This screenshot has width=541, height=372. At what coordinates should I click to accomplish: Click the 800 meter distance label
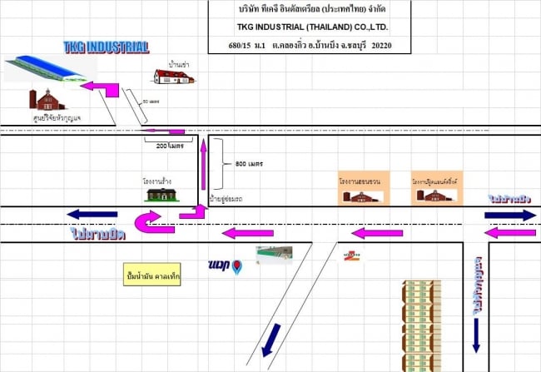click(249, 163)
